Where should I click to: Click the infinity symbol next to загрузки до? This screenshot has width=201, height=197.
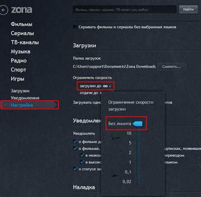point(105,86)
